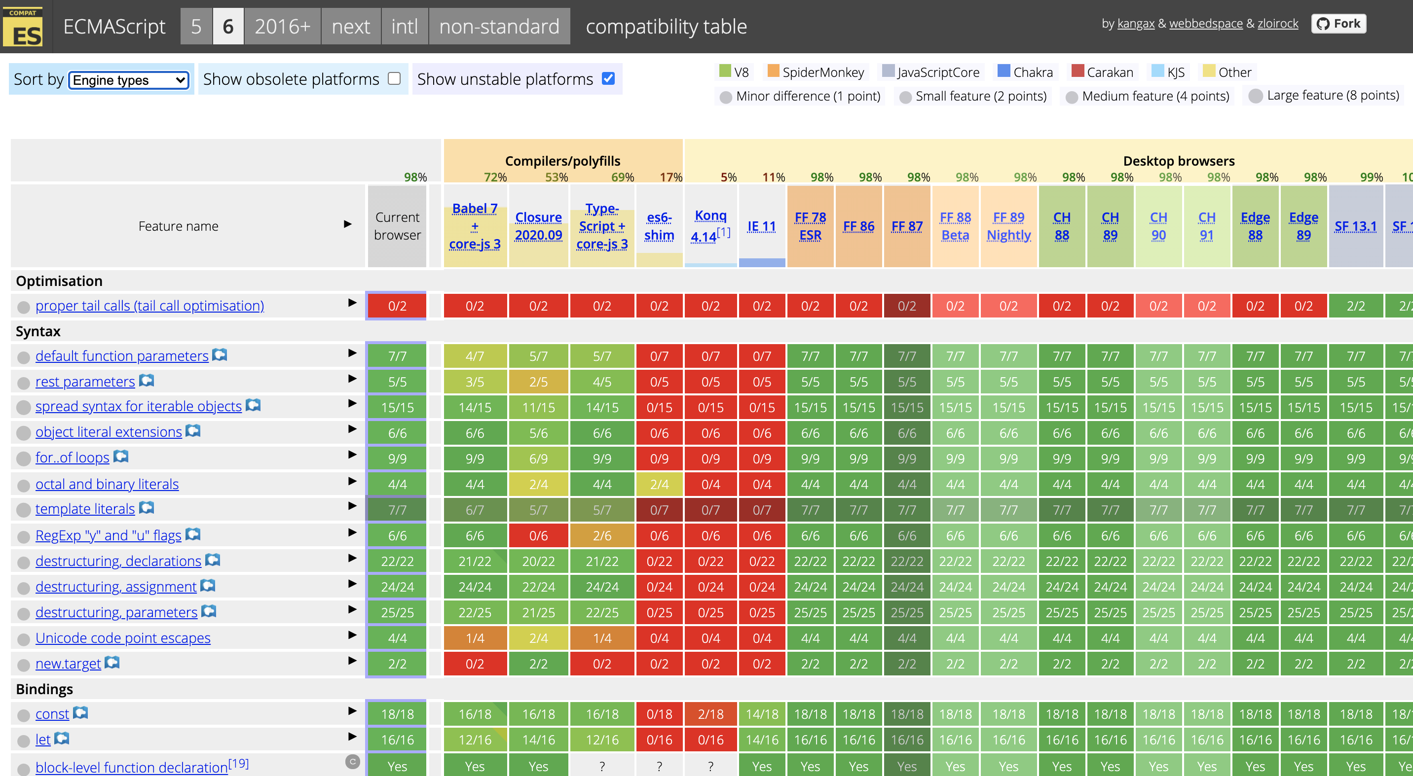Viewport: 1413px width, 776px height.
Task: Uncheck Show unstable platforms checkbox
Action: click(x=608, y=78)
